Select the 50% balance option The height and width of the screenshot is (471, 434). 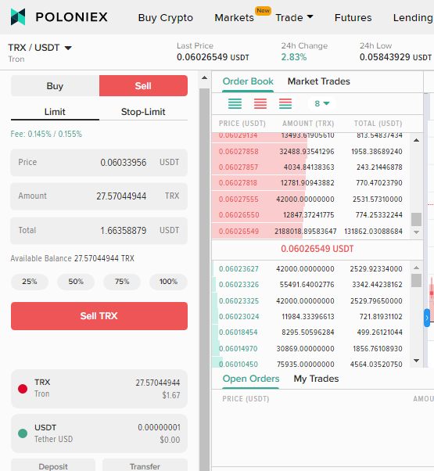pyautogui.click(x=76, y=282)
